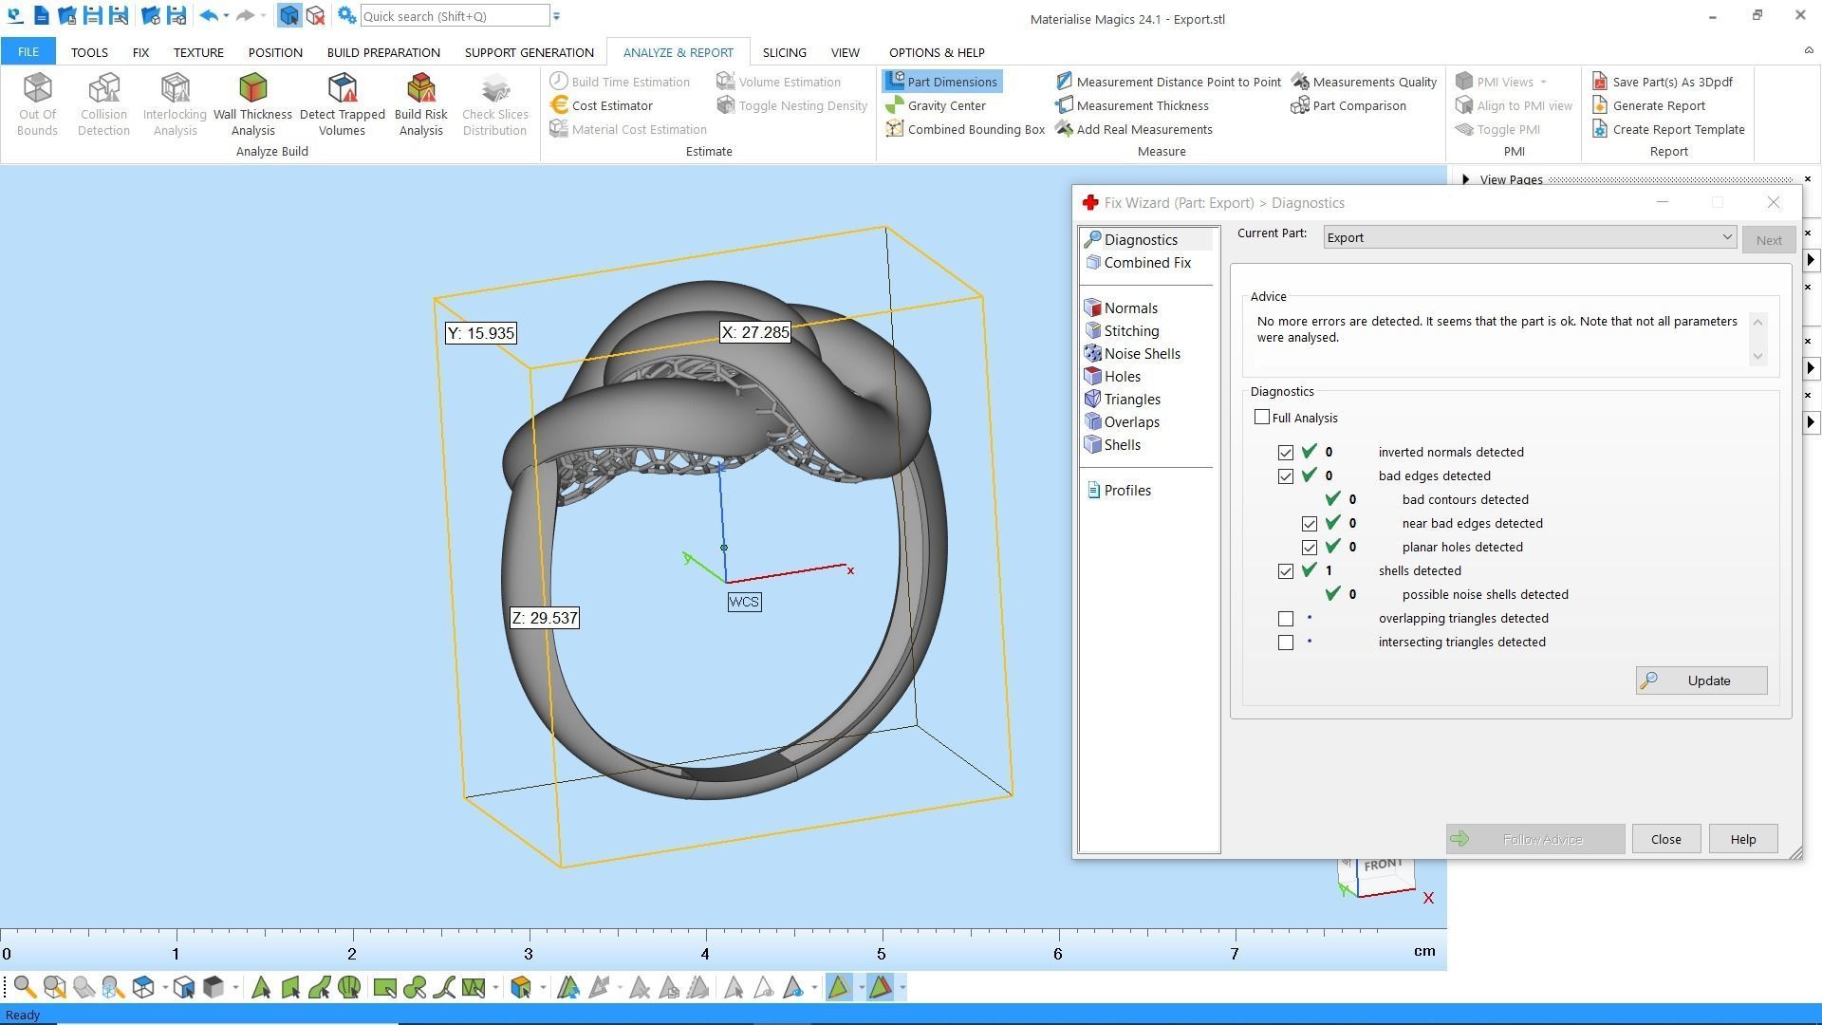Screen dimensions: 1822x1025
Task: Open Part Comparison tool
Action: (x=1348, y=105)
